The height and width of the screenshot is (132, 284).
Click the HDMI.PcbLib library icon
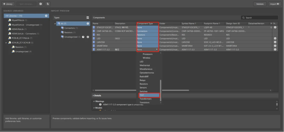(9, 29)
